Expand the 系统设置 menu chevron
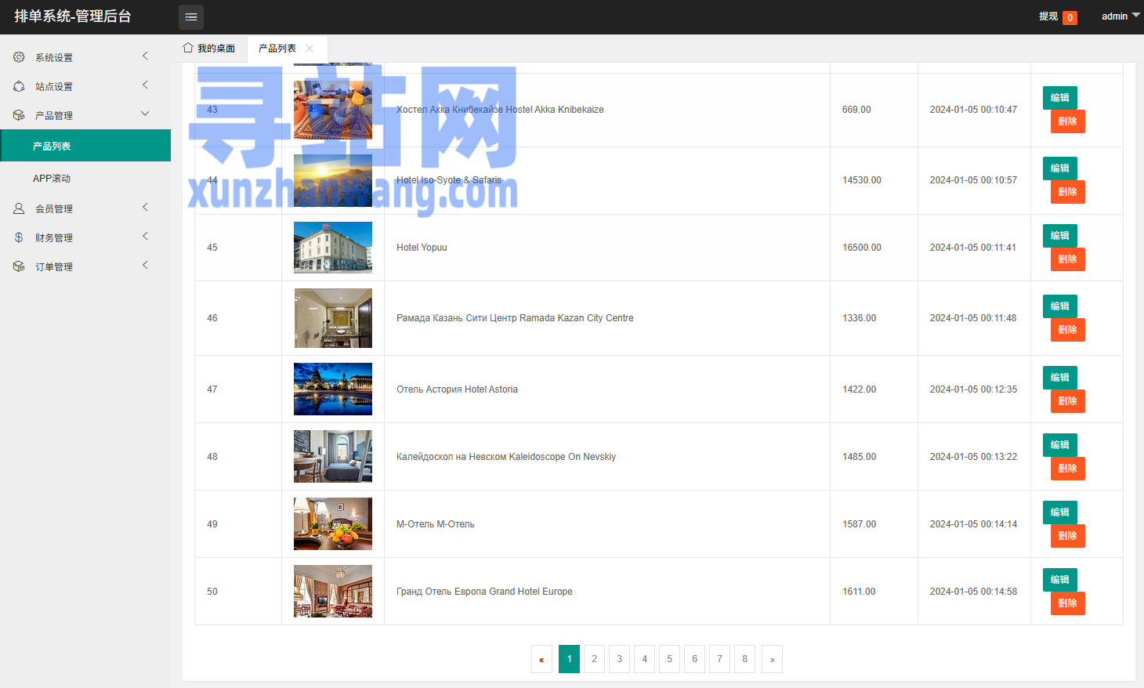The height and width of the screenshot is (688, 1144). [145, 56]
